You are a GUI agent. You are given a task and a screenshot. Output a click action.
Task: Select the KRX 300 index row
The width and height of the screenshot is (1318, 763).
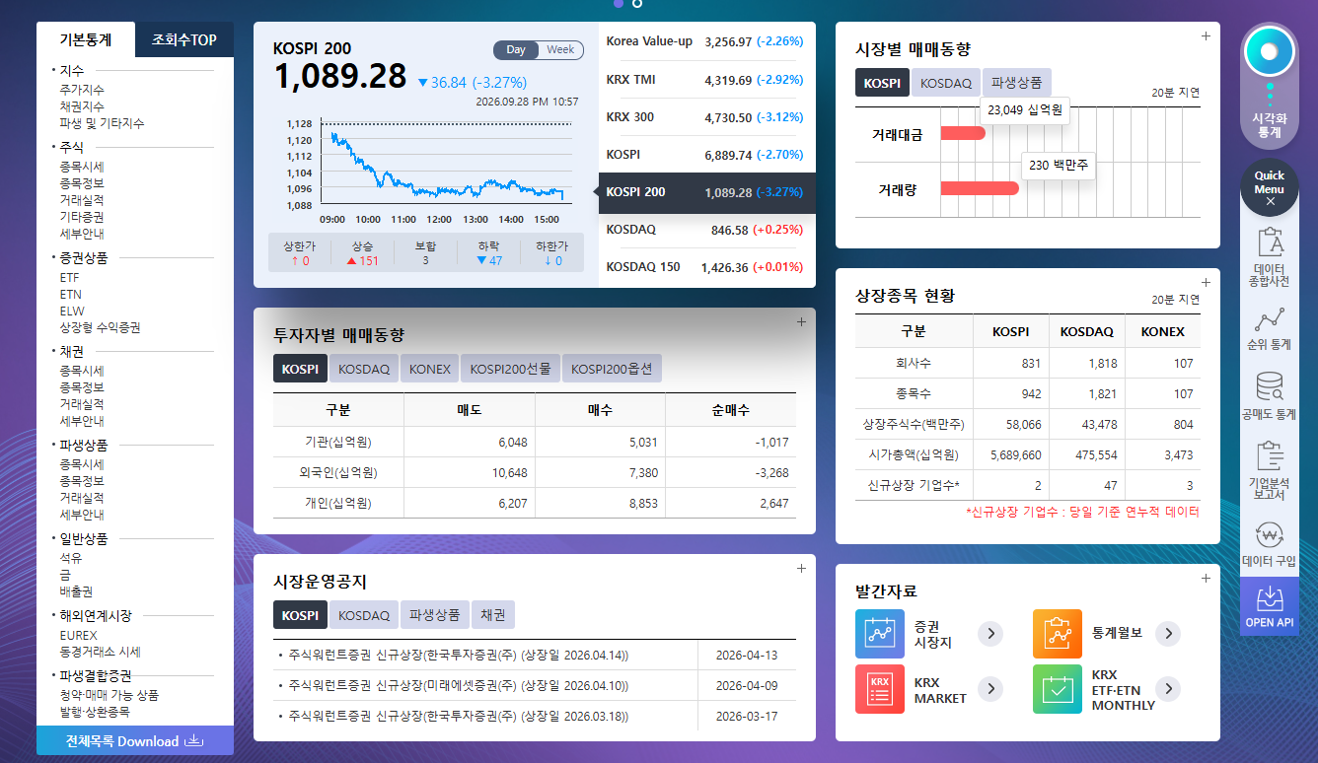[707, 117]
